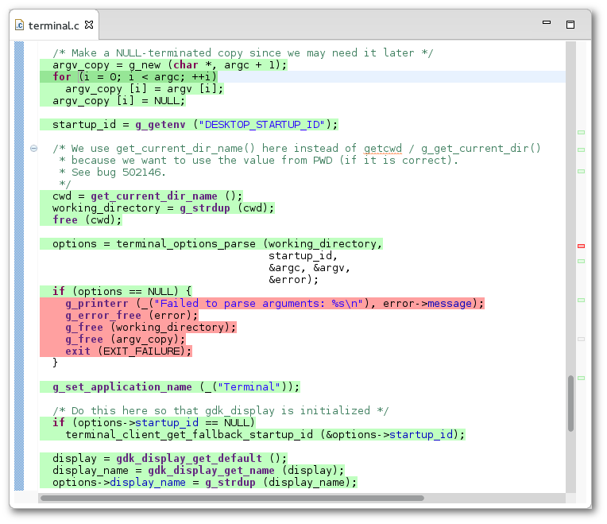Click 'terminal_options_parse' function call
The width and height of the screenshot is (607, 524).
coord(186,244)
